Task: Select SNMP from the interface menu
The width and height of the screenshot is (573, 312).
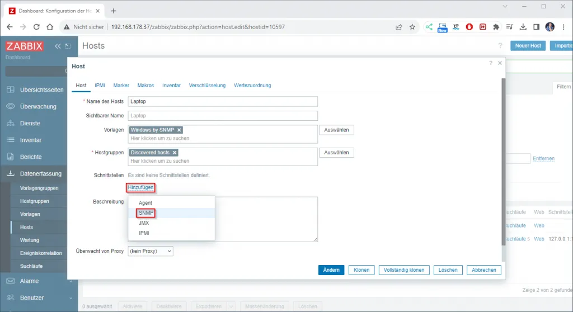Action: click(146, 213)
